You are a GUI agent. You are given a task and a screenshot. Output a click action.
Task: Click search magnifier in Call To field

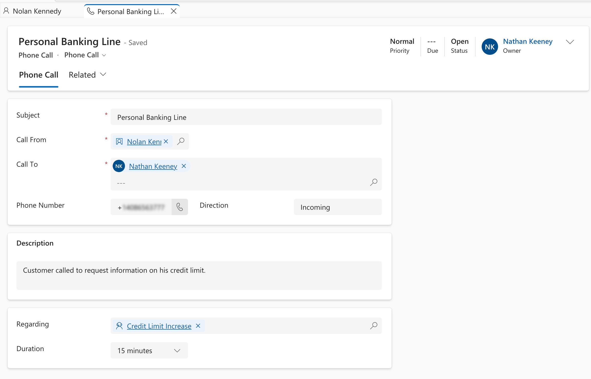374,182
